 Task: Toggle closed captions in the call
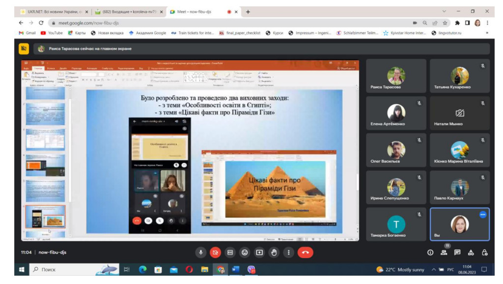click(x=230, y=253)
